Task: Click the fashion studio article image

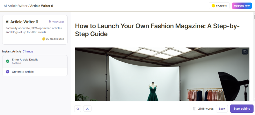Action: 162,74
